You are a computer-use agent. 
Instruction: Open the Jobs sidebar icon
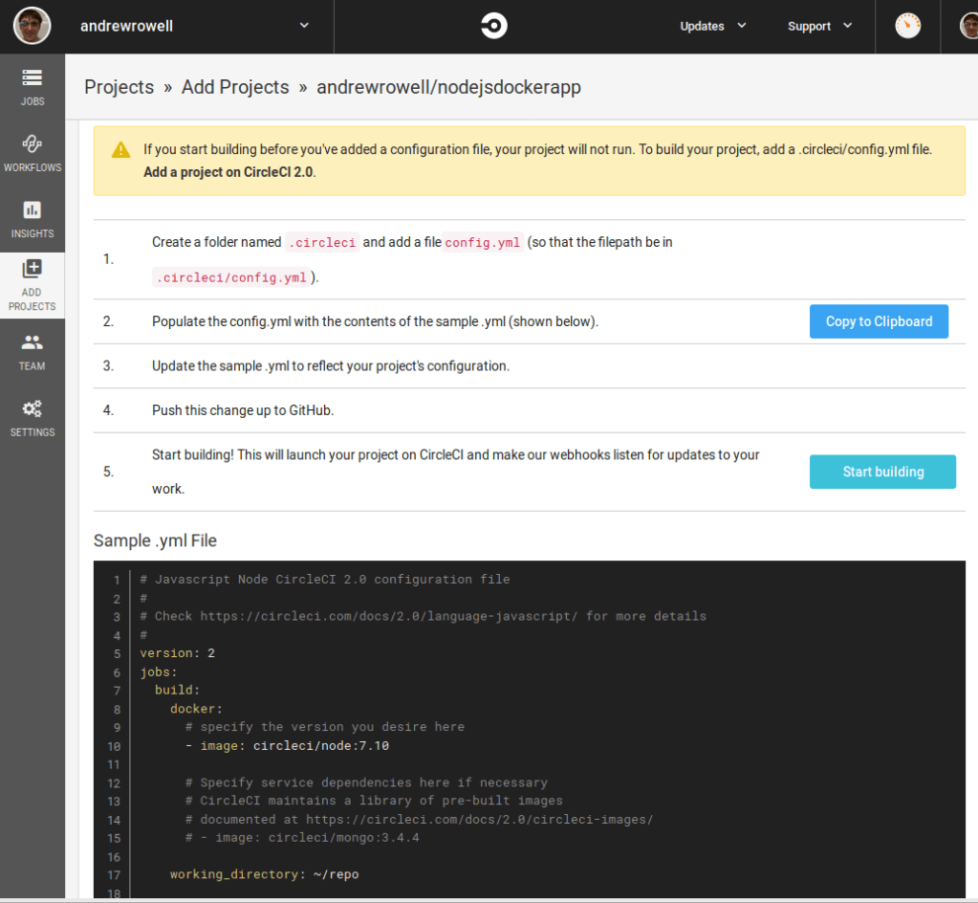click(33, 78)
